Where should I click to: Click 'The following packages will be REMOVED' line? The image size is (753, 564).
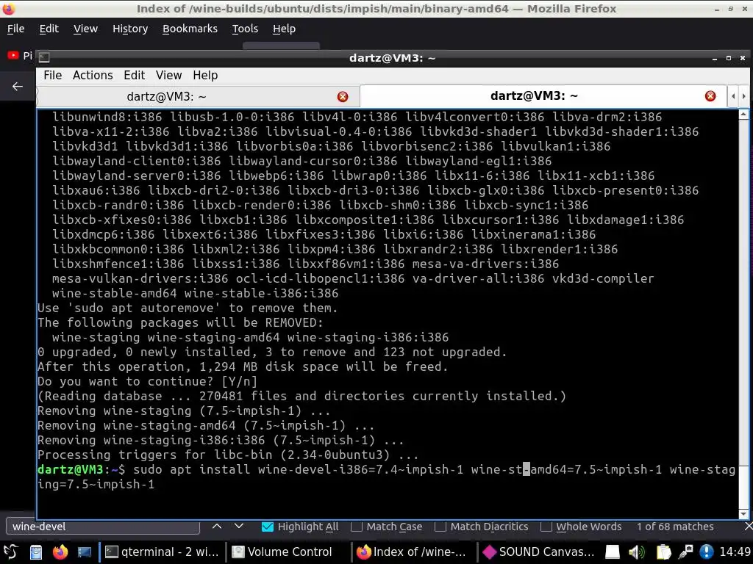pyautogui.click(x=181, y=323)
